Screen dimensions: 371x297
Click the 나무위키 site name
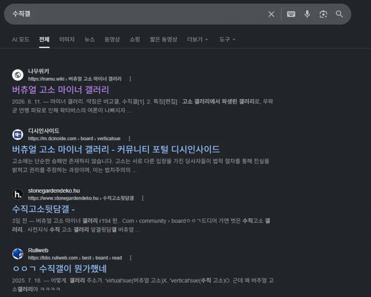pos(38,71)
